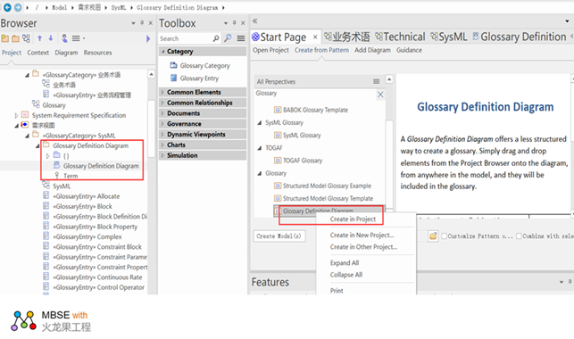Switch to Technical diagram tab

pyautogui.click(x=400, y=37)
